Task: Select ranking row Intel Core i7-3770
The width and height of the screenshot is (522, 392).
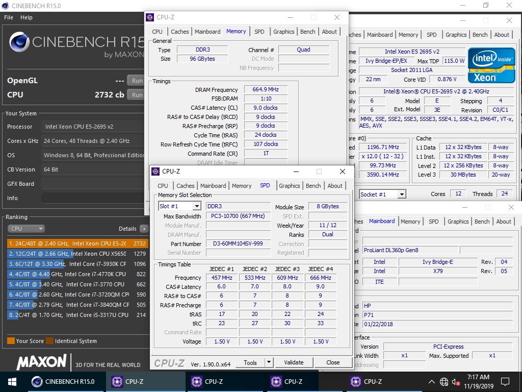Action: pyautogui.click(x=77, y=284)
